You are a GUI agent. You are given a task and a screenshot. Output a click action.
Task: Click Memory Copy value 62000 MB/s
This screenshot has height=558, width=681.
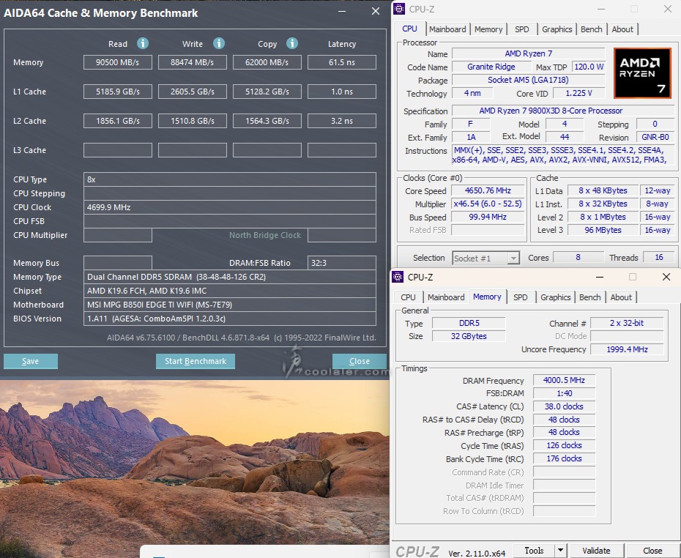[x=267, y=62]
